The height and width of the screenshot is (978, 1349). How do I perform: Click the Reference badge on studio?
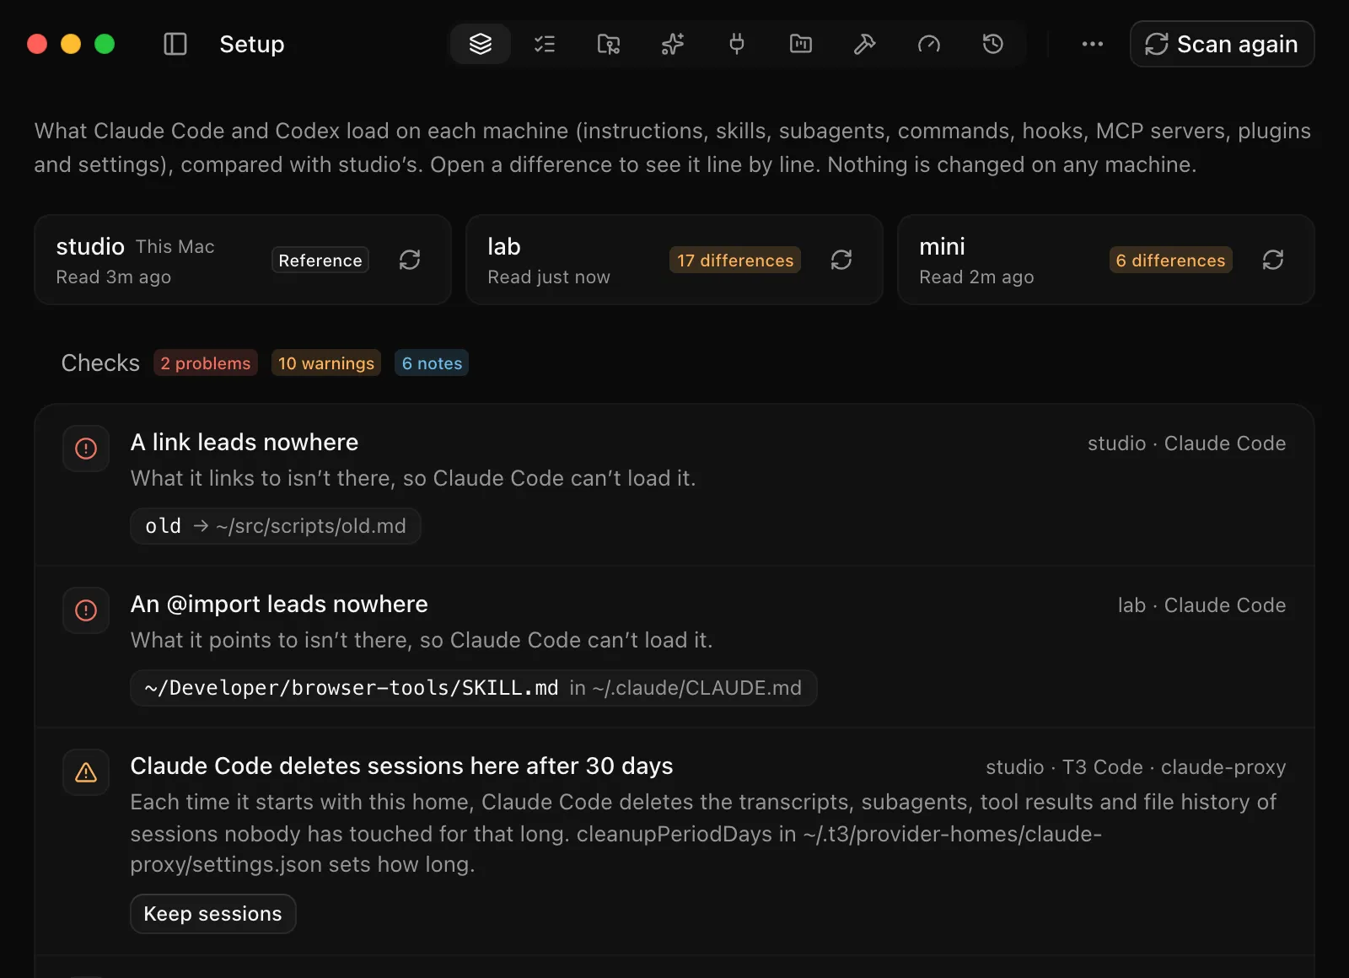coord(320,261)
